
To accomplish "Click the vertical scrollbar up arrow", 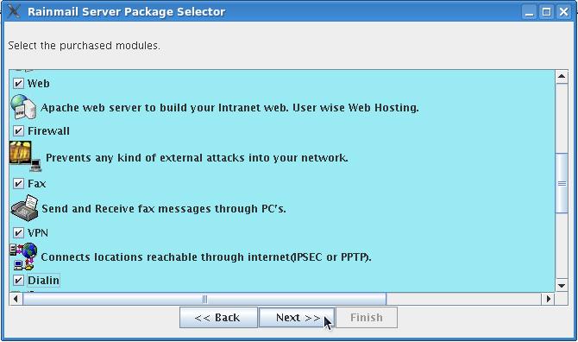I will (562, 77).
